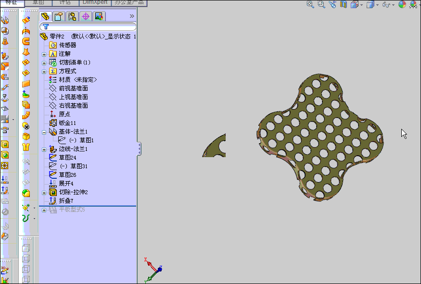Click the Zoom to Fit icon
This screenshot has width=421, height=284.
tap(310, 4)
